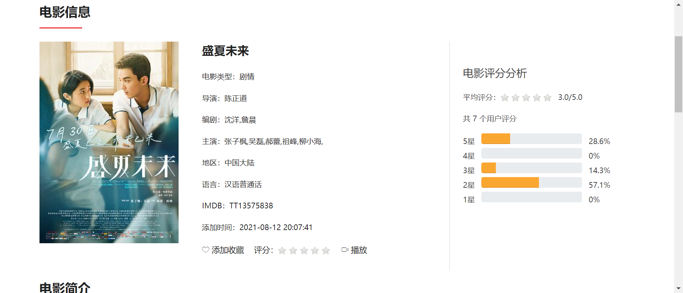Click the fifth star of 平均评分

[x=547, y=97]
